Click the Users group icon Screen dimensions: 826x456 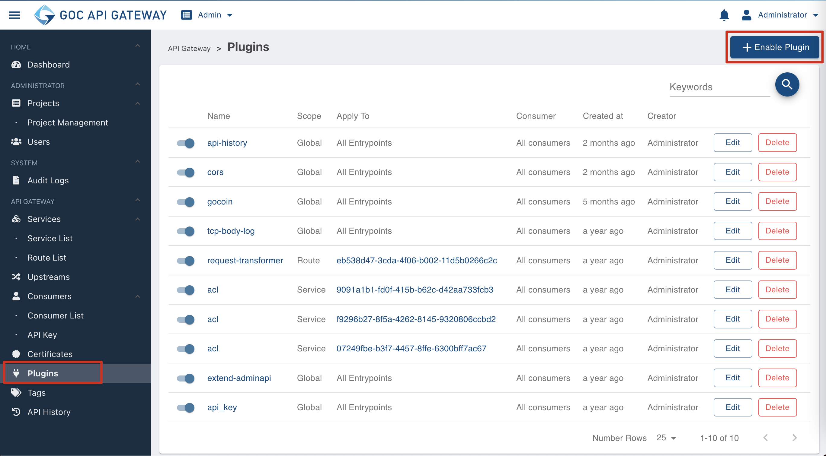pos(16,142)
